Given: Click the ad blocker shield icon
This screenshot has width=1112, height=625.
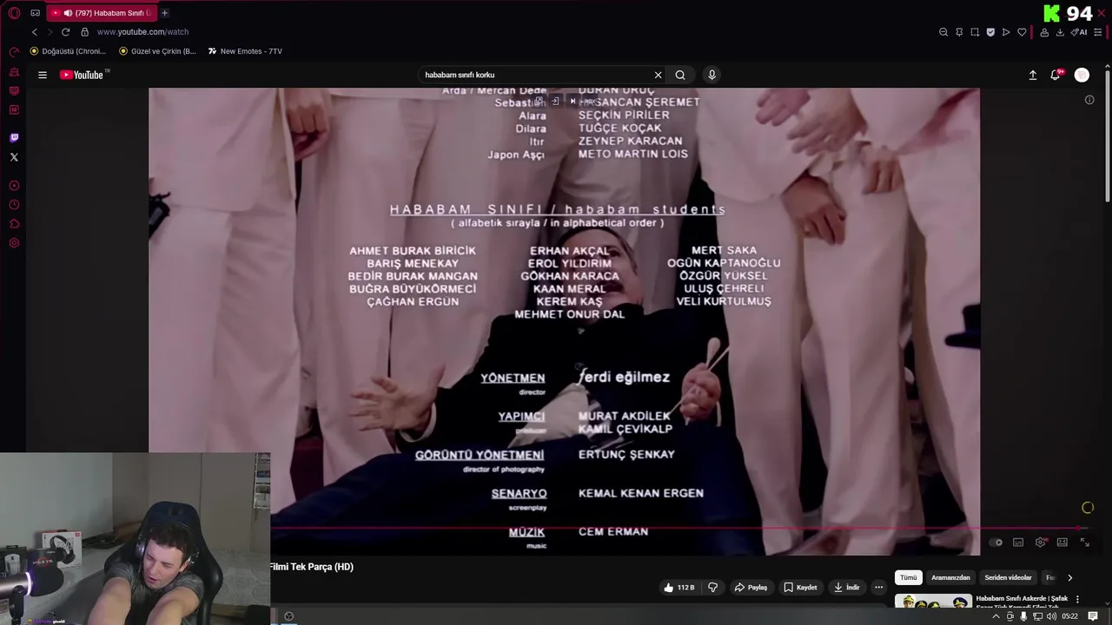Looking at the screenshot, I should tap(990, 32).
